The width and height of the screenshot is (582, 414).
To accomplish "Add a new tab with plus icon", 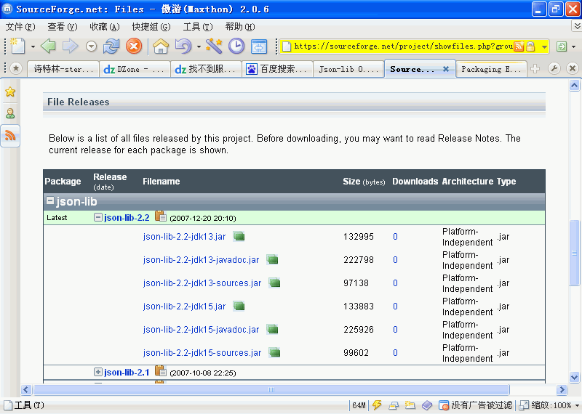I will point(535,69).
